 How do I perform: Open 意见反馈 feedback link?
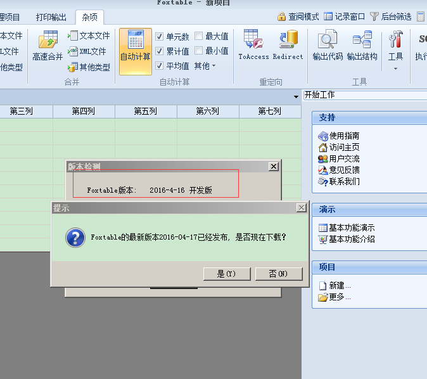339,170
